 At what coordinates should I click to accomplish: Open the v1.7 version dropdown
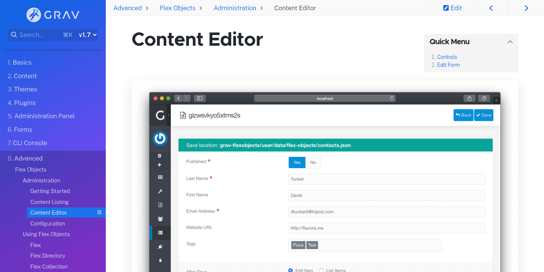[x=87, y=35]
